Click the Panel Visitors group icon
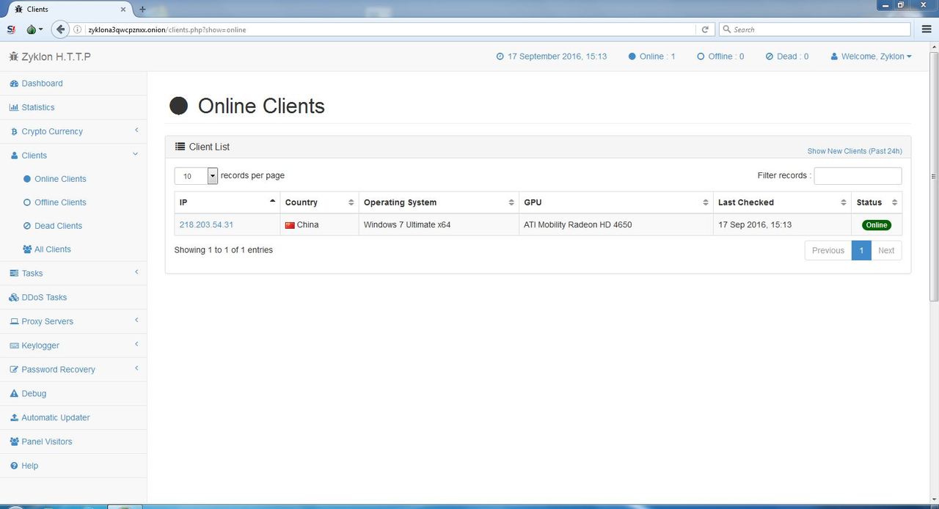Image resolution: width=939 pixels, height=509 pixels. tap(15, 442)
